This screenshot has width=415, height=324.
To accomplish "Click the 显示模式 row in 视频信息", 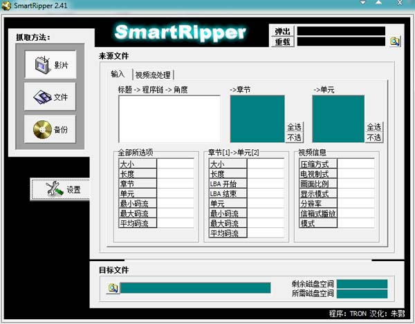I will click(x=337, y=193).
